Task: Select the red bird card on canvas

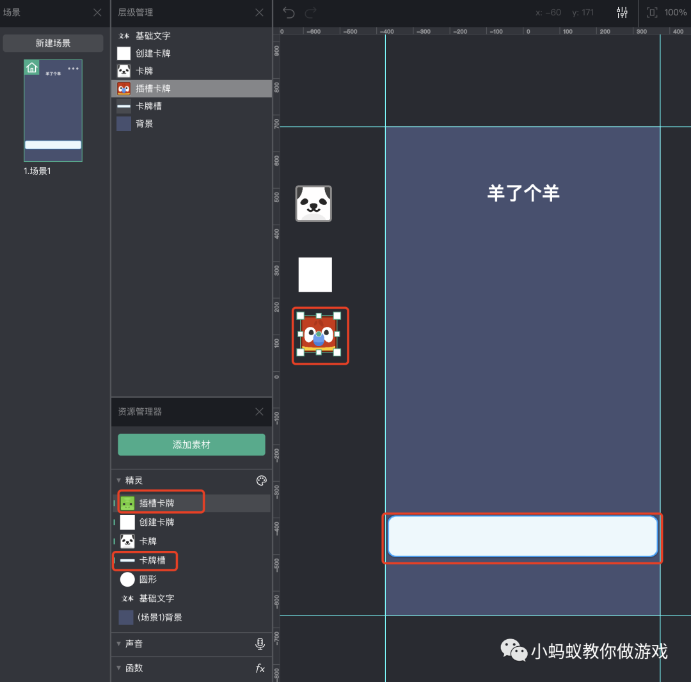Action: tap(319, 335)
